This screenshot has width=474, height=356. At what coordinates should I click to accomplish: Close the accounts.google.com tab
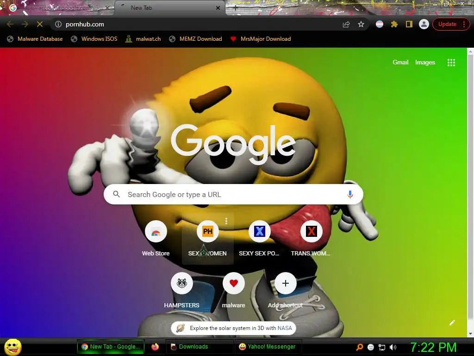tap(107, 8)
